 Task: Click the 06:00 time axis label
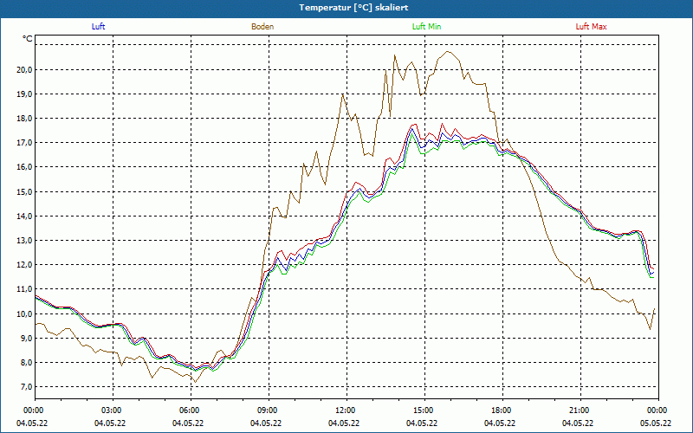[x=188, y=410]
